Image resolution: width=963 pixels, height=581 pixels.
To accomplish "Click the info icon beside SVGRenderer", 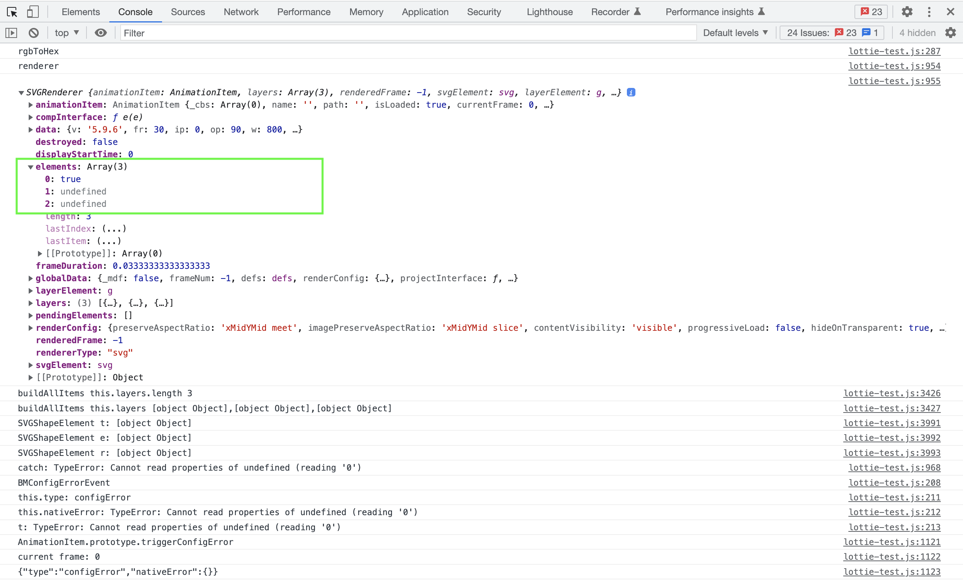I will [x=631, y=93].
